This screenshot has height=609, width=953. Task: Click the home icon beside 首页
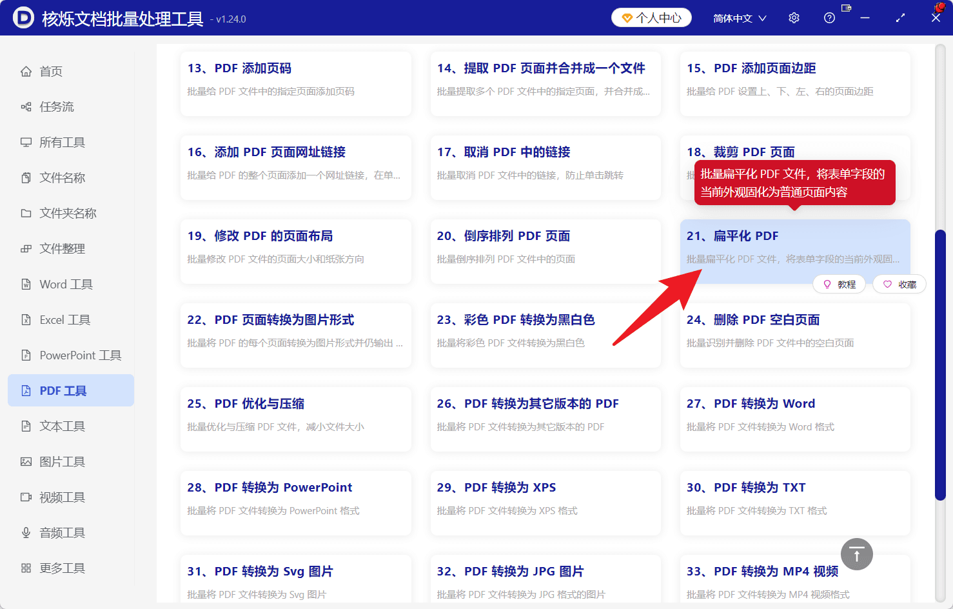pos(26,72)
